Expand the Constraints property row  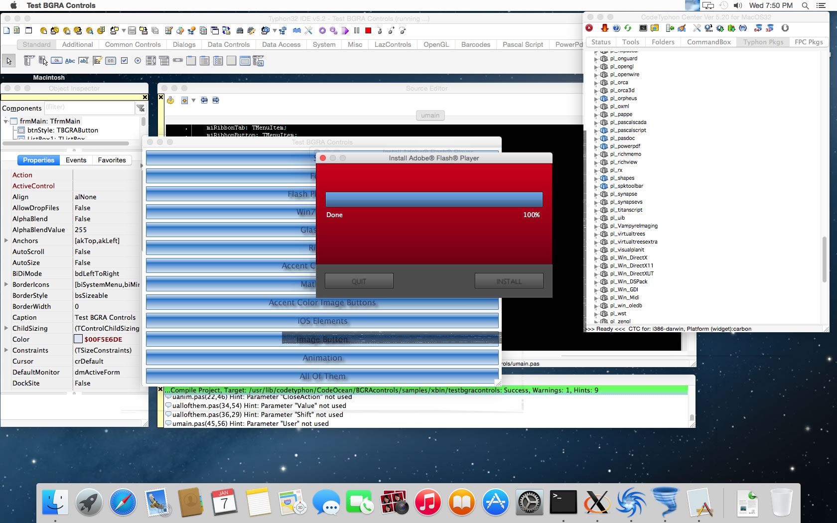(x=6, y=350)
